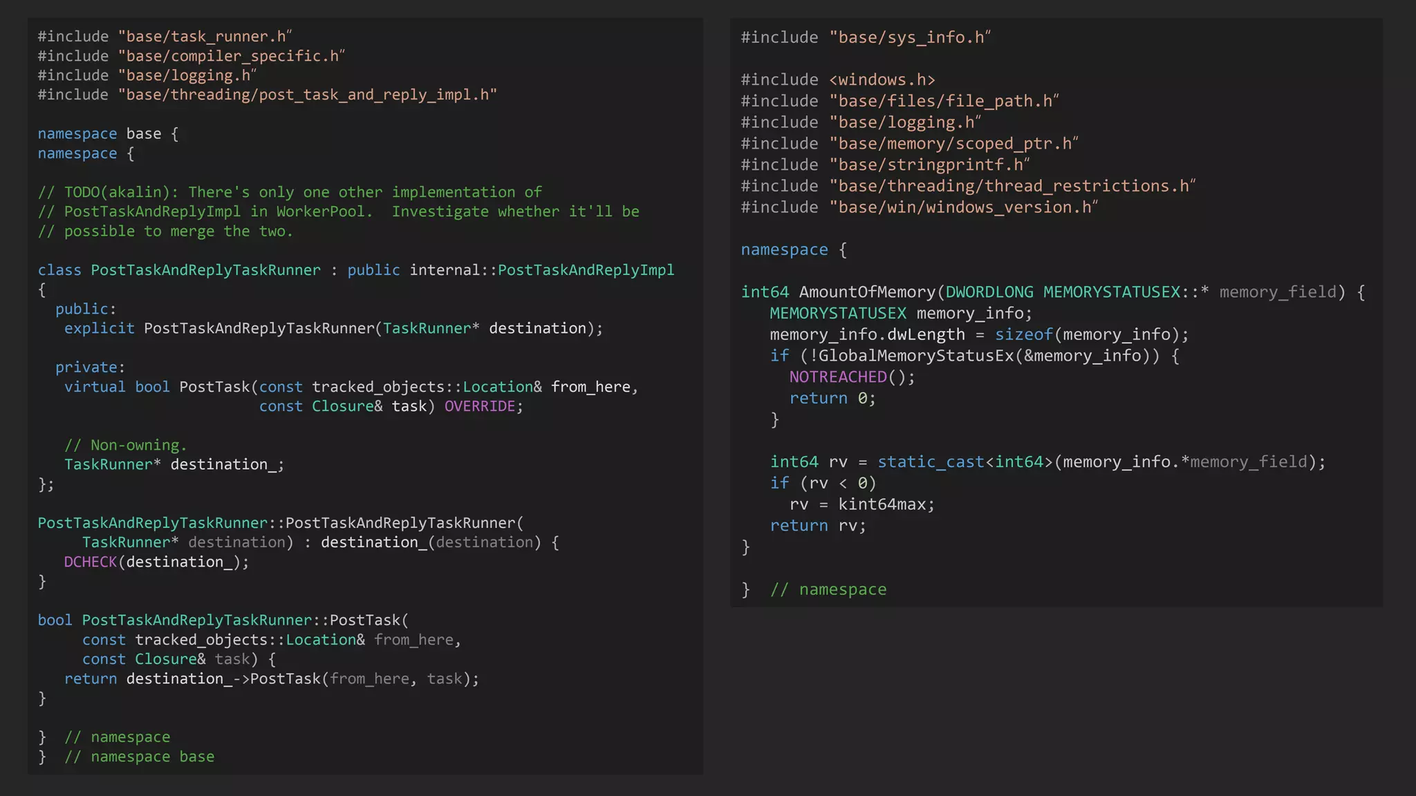Image resolution: width=1416 pixels, height=796 pixels.
Task: Click the post_task_and_reply_impl.h include line
Action: (x=267, y=95)
